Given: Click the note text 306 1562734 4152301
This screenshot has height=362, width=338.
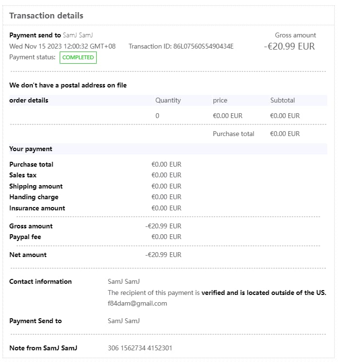Looking at the screenshot, I should click(x=139, y=348).
